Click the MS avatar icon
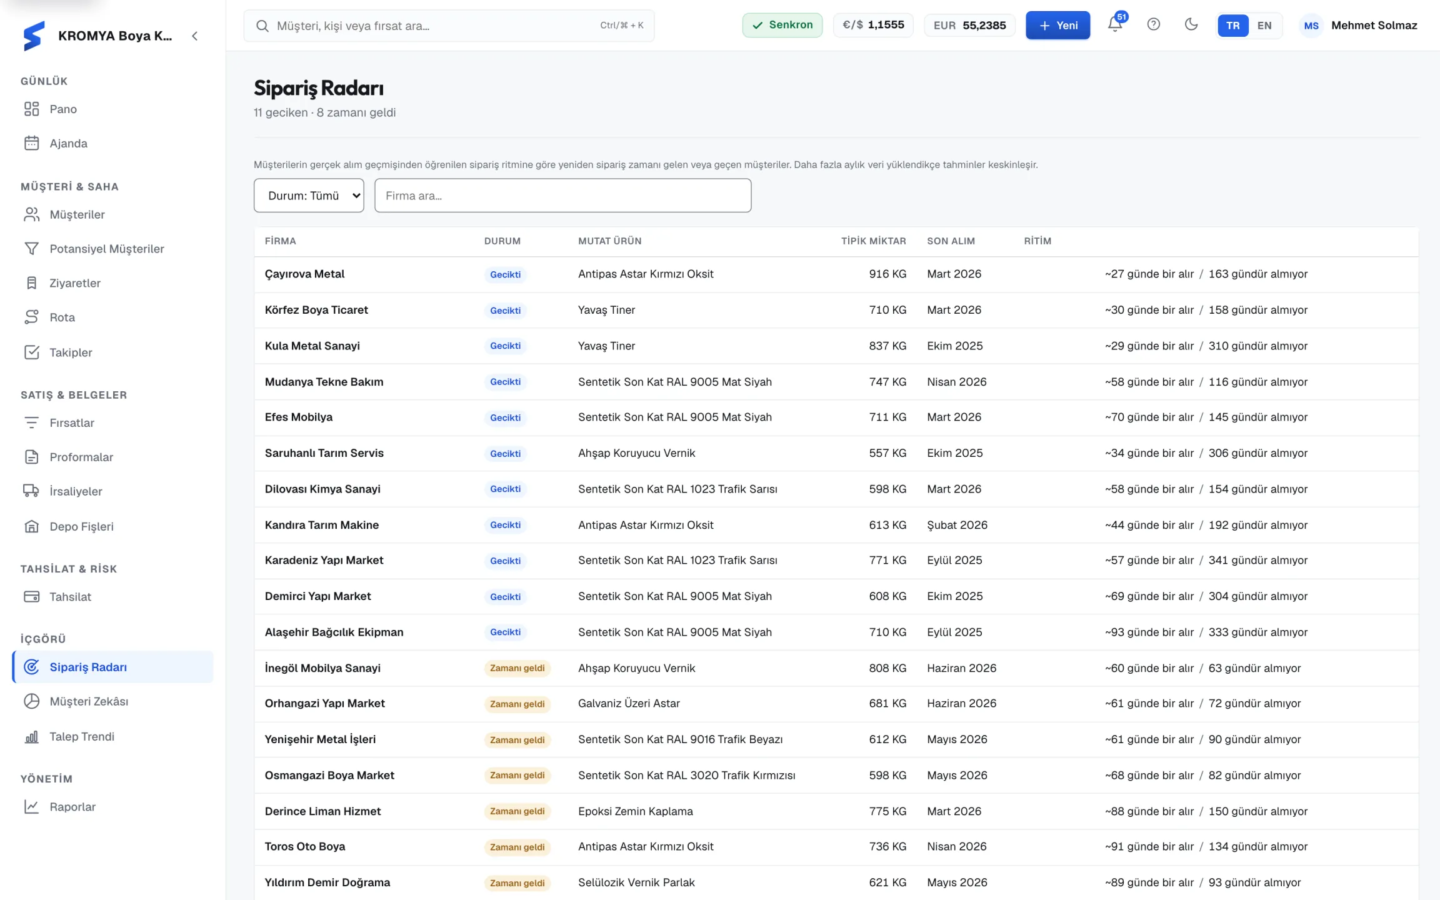This screenshot has width=1440, height=900. pyautogui.click(x=1311, y=26)
